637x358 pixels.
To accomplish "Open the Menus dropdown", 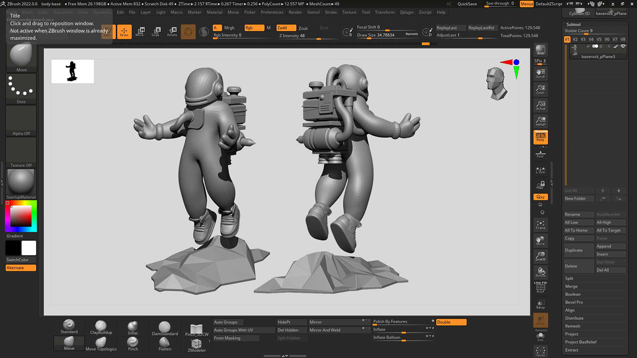I will point(526,4).
